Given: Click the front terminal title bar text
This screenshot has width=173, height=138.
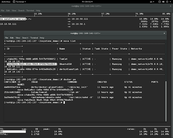Looking at the screenshot, I should 85,33.
